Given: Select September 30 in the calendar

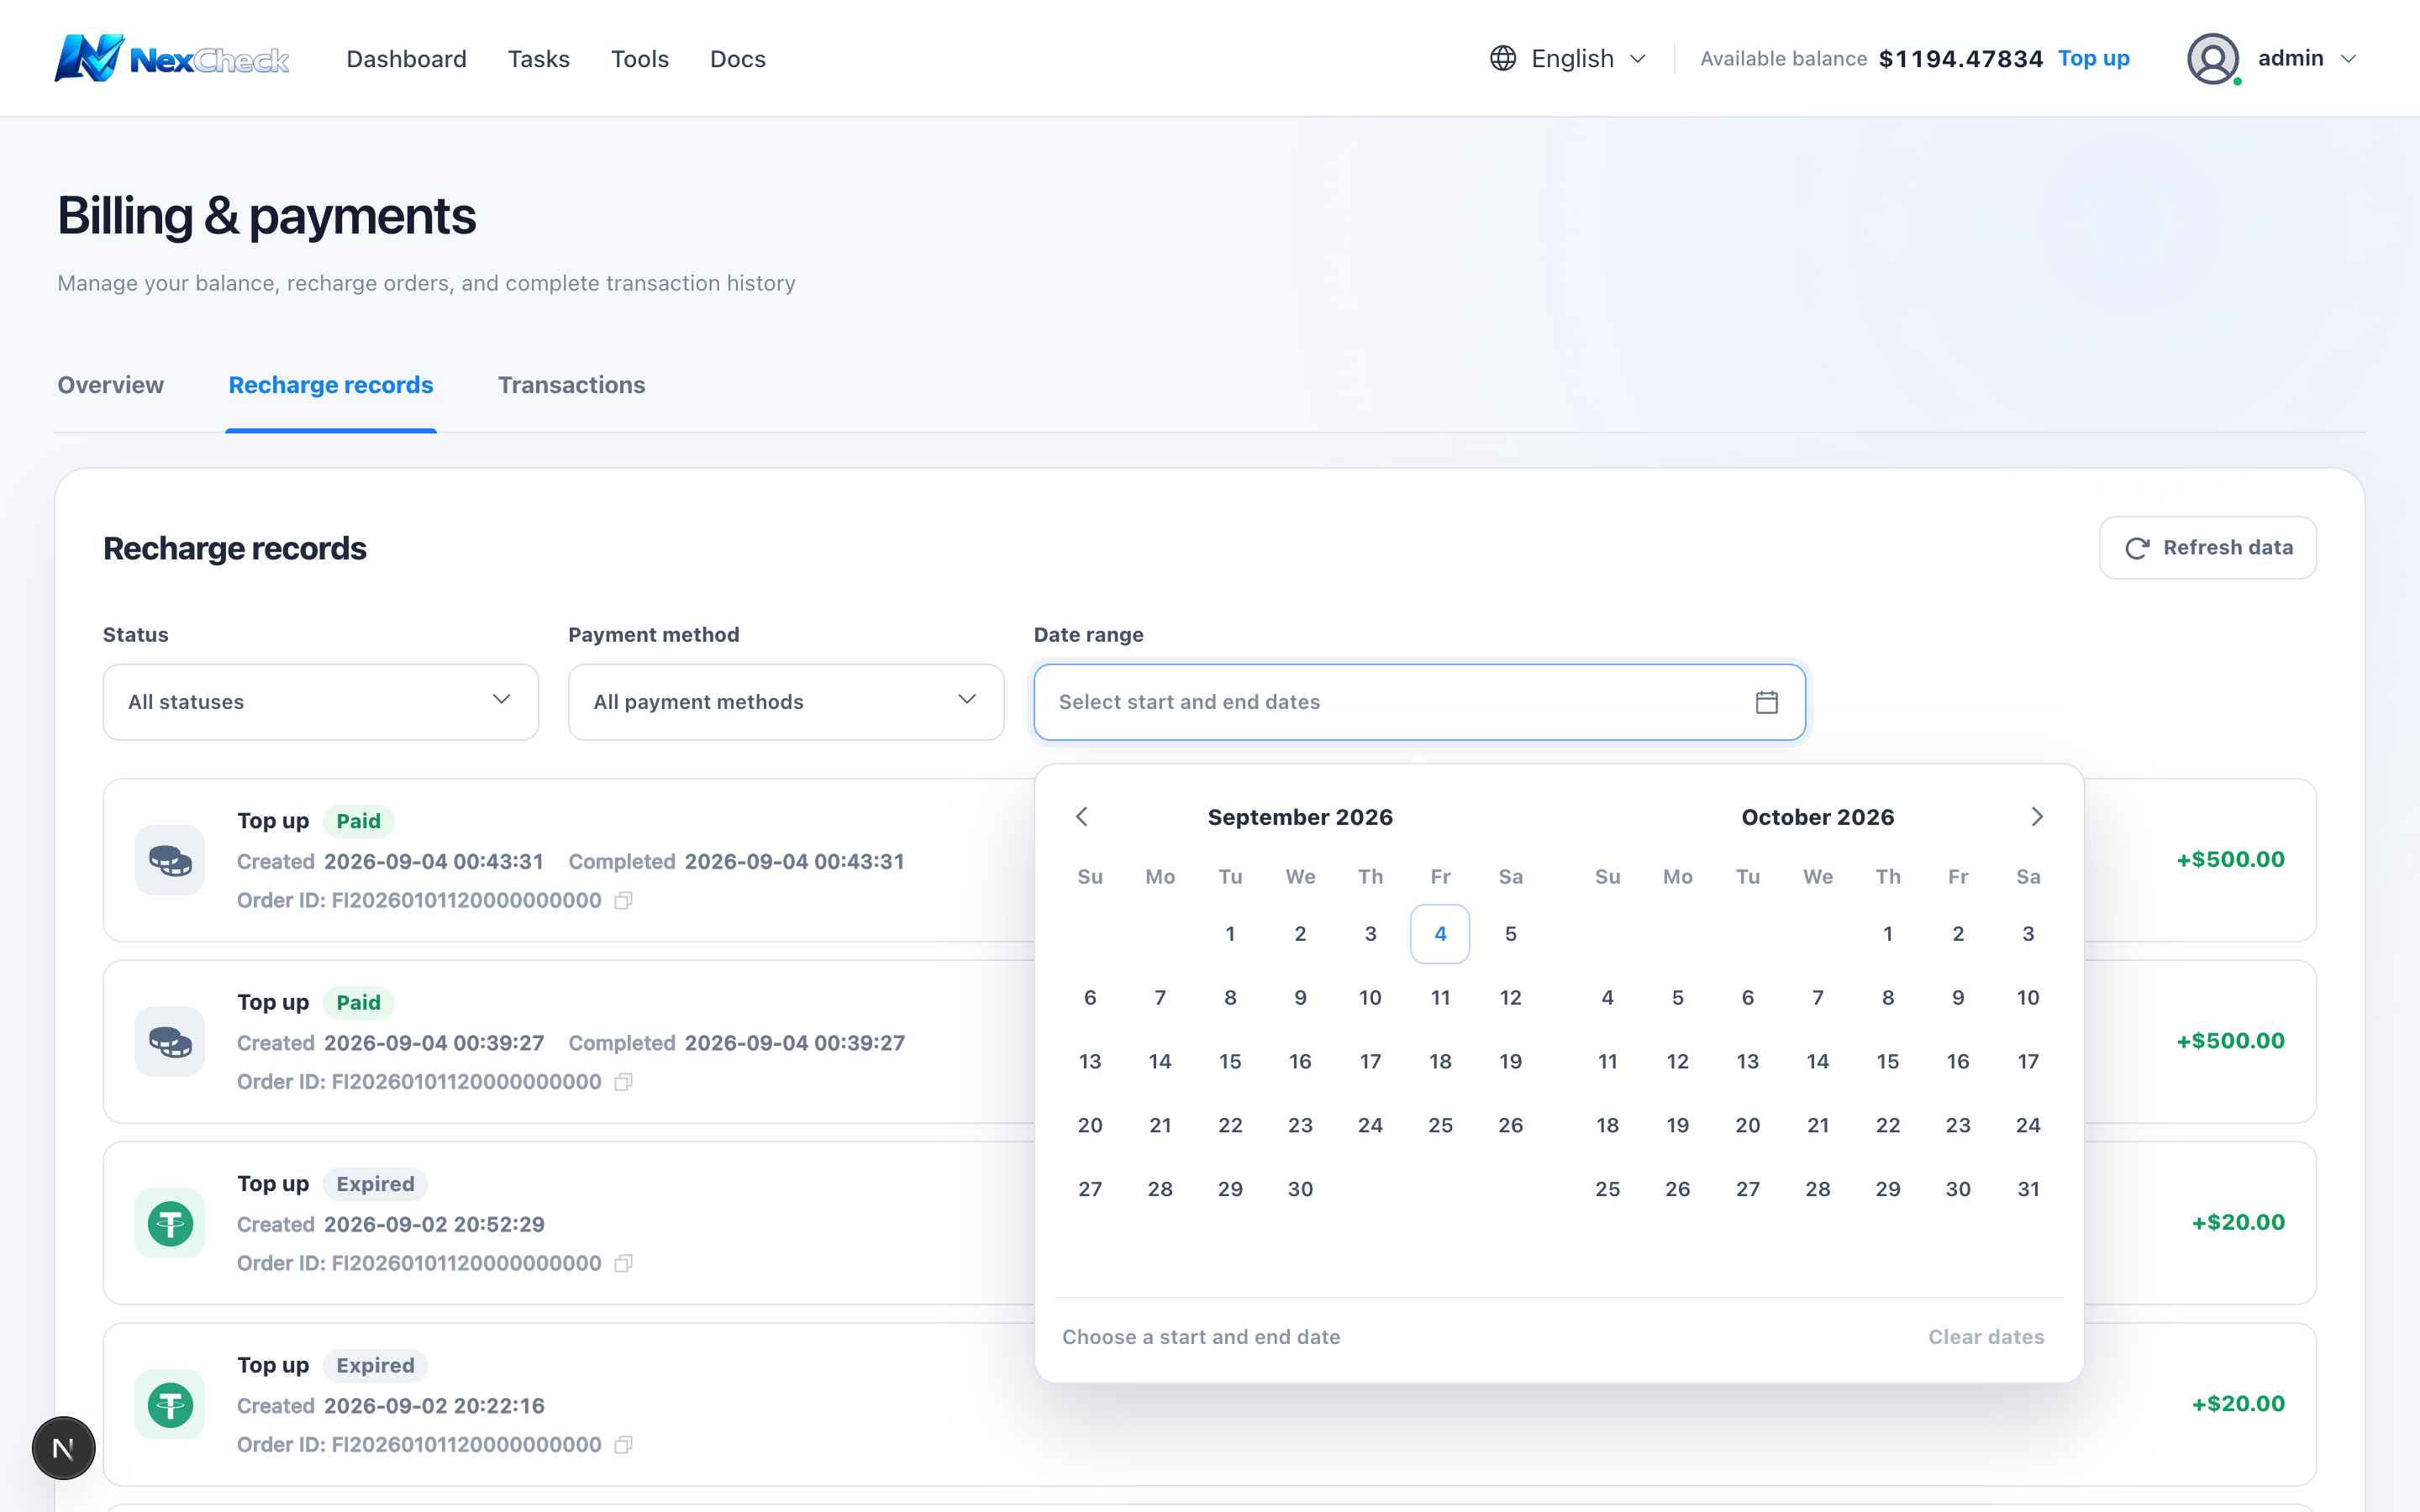Looking at the screenshot, I should [x=1300, y=1190].
